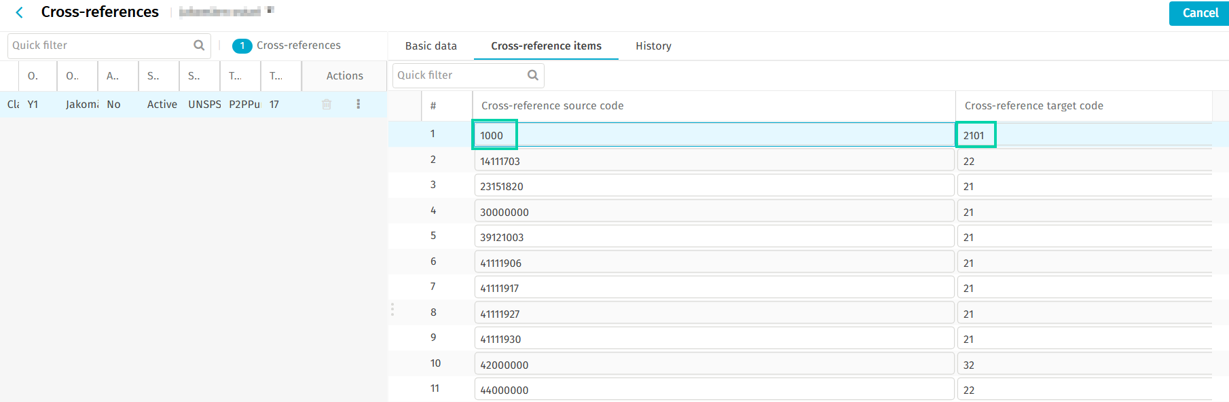The width and height of the screenshot is (1229, 402).
Task: Switch to the Basic data tab
Action: (x=430, y=46)
